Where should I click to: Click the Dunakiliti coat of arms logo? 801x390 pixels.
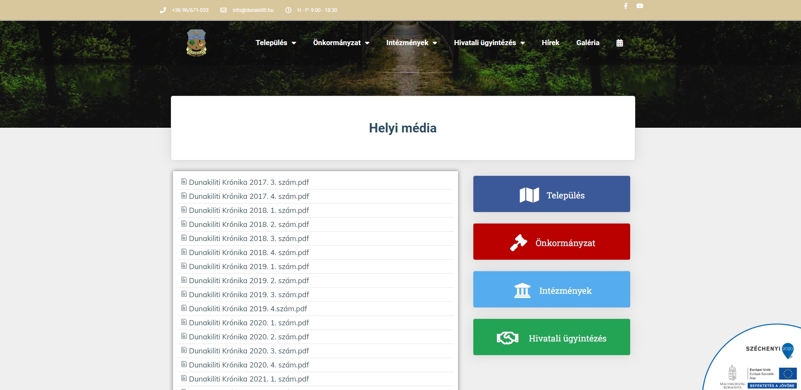[196, 43]
